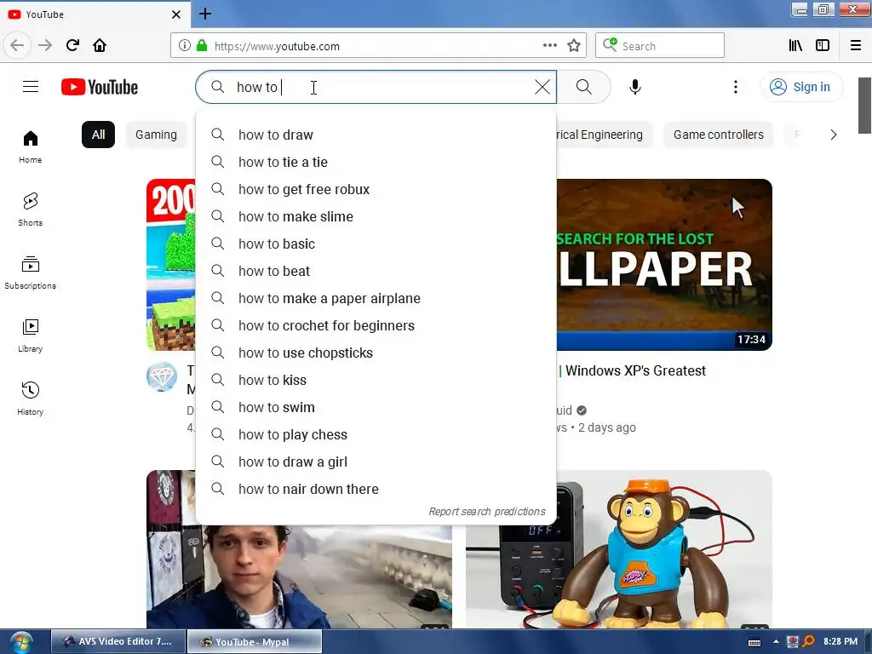Screen dimensions: 872x654
Task: Show hidden tray icons arrow
Action: coord(776,642)
